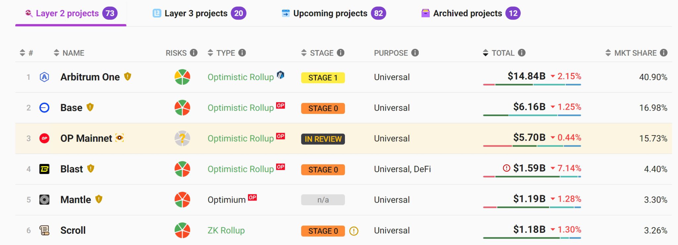Click the info icon beside MKT SHARE
The image size is (678, 245).
tap(663, 53)
